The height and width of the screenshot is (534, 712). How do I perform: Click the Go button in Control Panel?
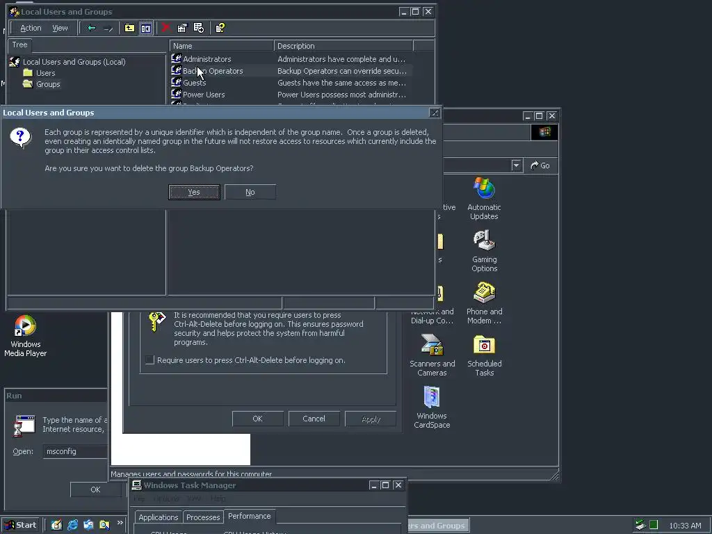click(540, 165)
